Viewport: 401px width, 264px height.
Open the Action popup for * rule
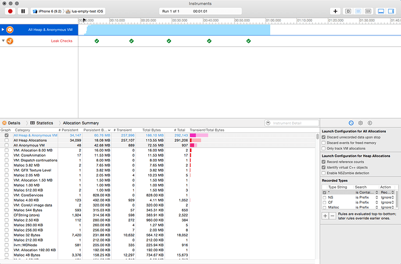pos(388,192)
